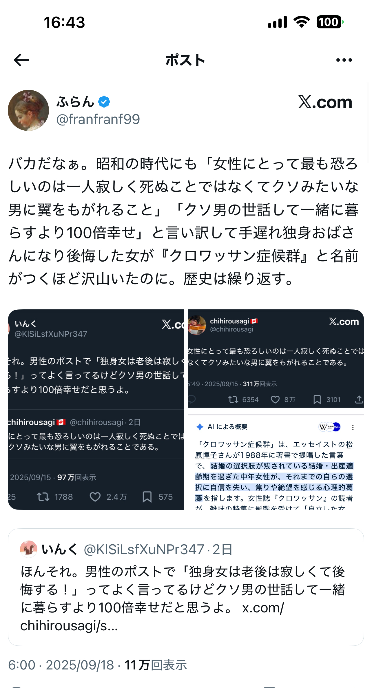Open ふらん's profile picture

pos(28,110)
